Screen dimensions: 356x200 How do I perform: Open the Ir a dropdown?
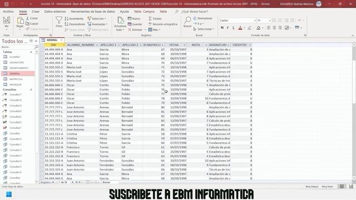(x=199, y=23)
